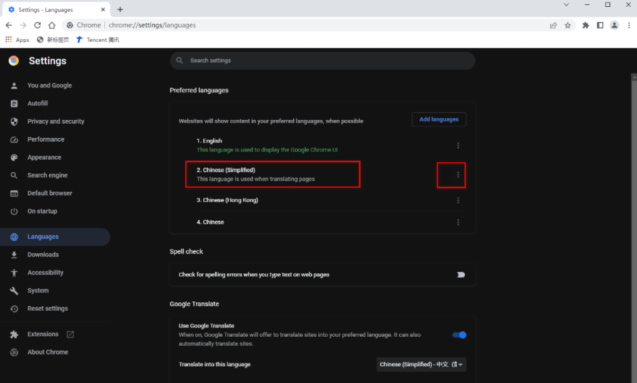Image resolution: width=637 pixels, height=383 pixels.
Task: Open the Apps bookmark shortcut
Action: click(x=17, y=40)
